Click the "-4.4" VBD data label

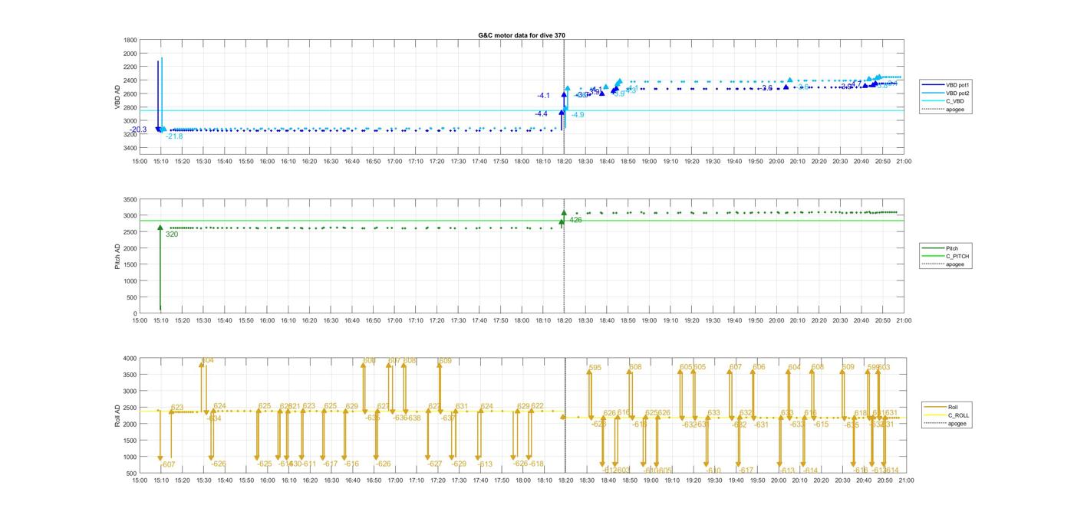[541, 113]
